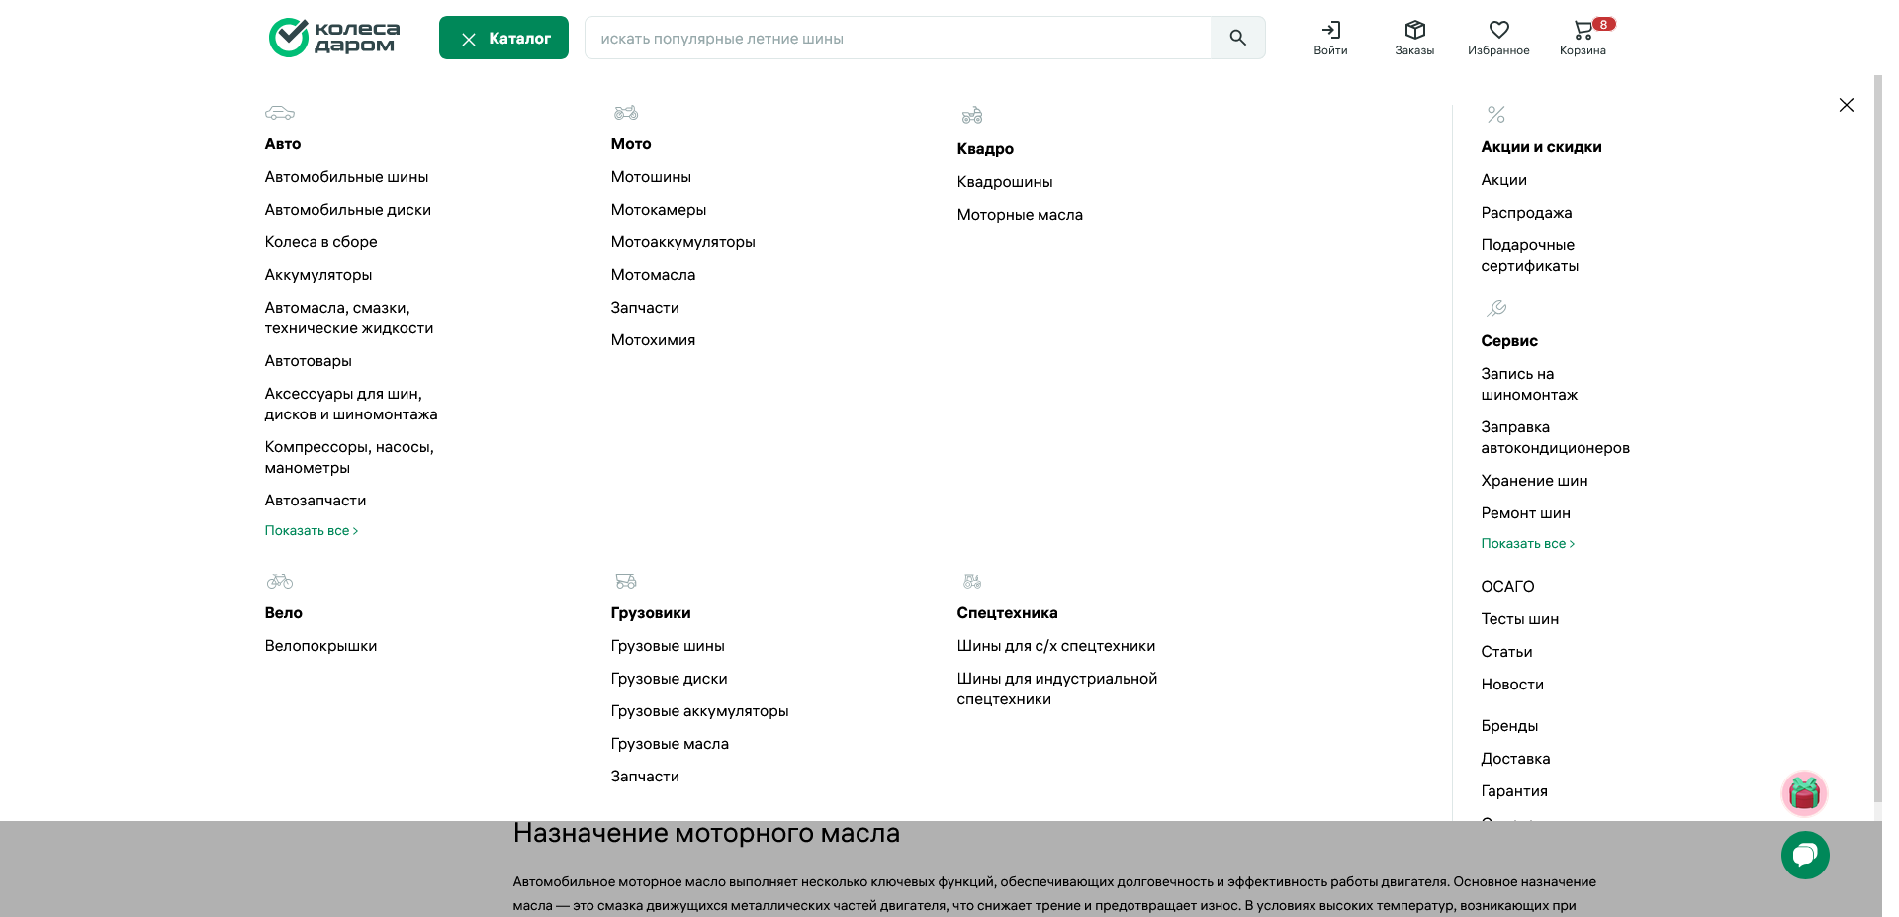Click the pink gift promotion icon

pos(1804,793)
